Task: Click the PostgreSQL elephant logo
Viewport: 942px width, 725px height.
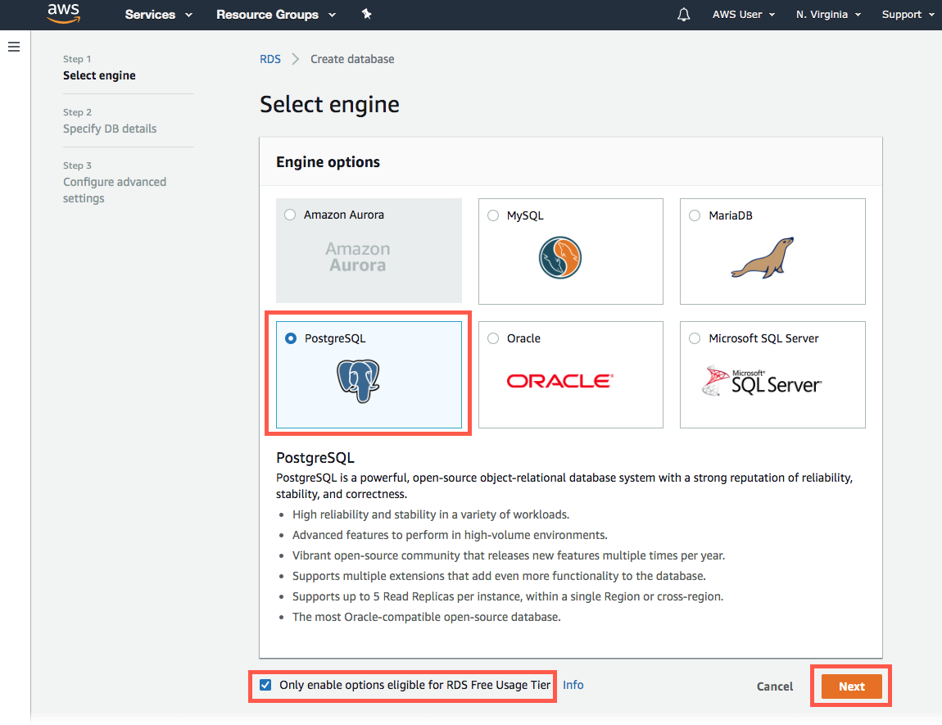Action: tap(358, 381)
